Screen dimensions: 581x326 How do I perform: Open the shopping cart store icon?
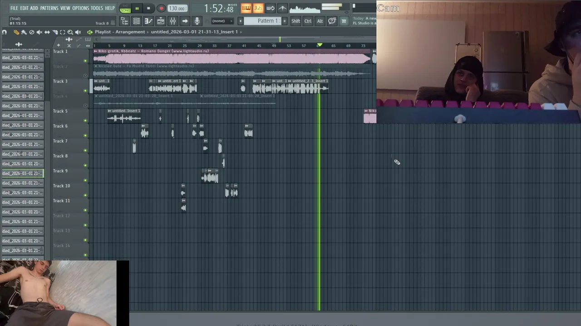point(344,21)
